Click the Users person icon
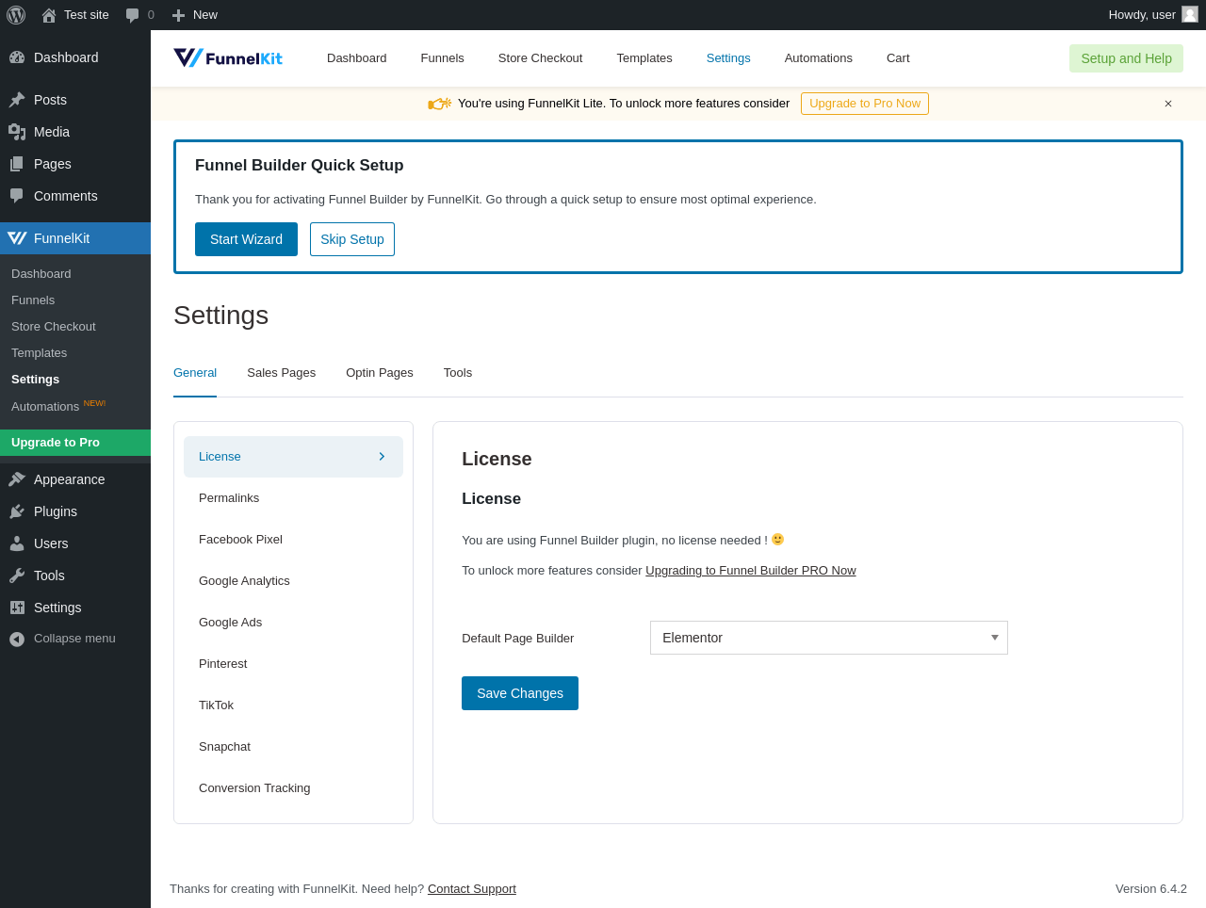The height and width of the screenshot is (908, 1206). click(17, 543)
